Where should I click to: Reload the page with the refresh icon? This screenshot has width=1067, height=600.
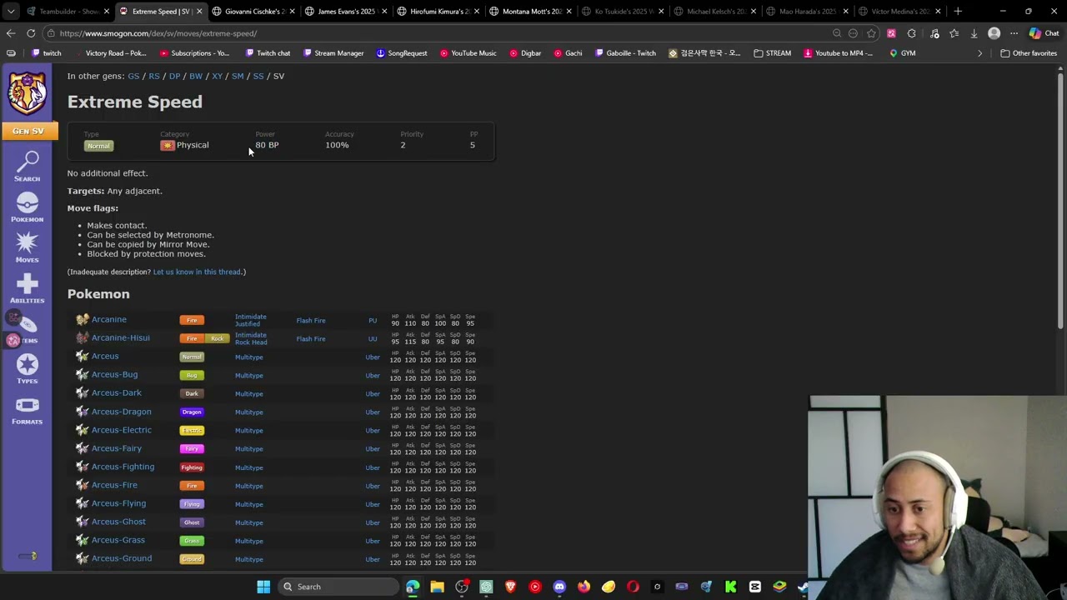click(31, 33)
